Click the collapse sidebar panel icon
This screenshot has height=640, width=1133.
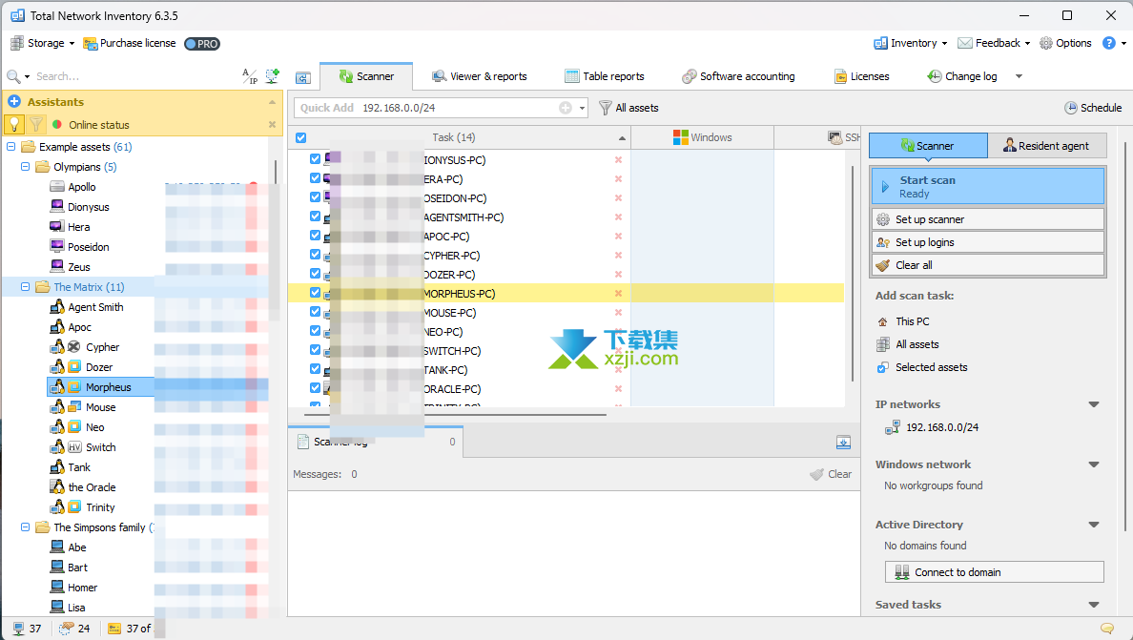(x=303, y=77)
